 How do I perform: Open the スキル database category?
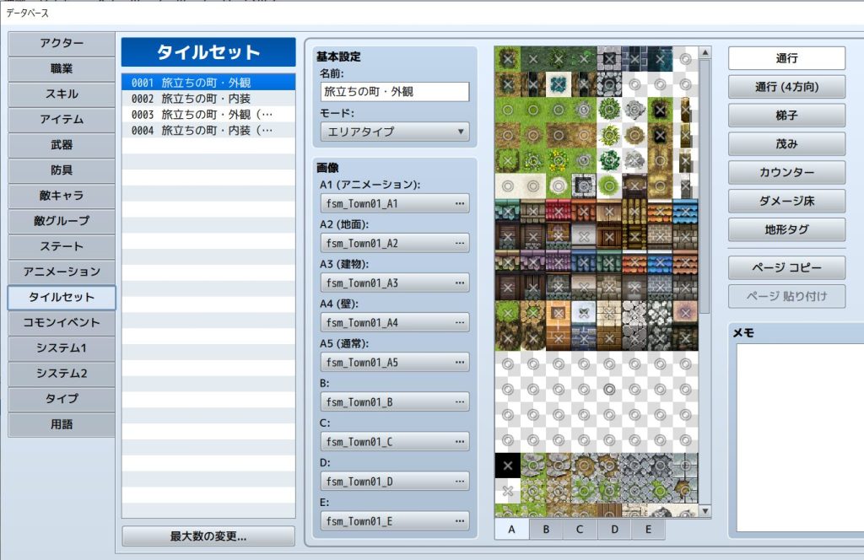pyautogui.click(x=62, y=94)
